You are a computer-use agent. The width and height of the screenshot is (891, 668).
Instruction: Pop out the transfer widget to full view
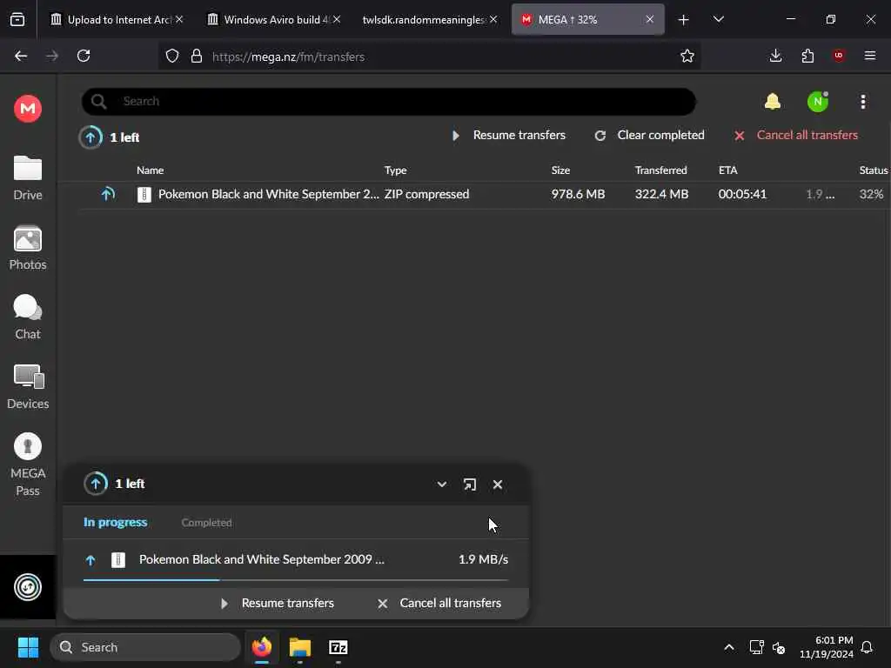pyautogui.click(x=469, y=484)
